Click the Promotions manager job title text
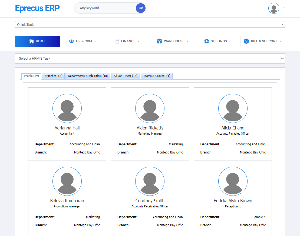The height and width of the screenshot is (236, 300). 67,206
